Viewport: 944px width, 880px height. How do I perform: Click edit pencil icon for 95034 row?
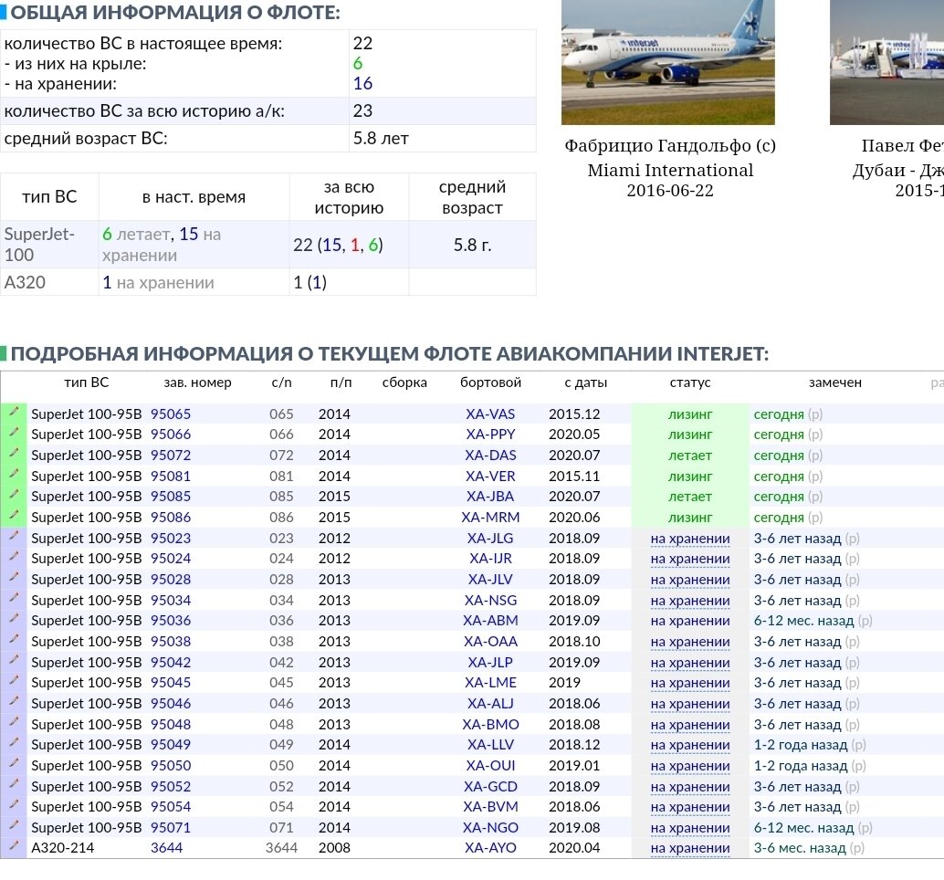14,598
